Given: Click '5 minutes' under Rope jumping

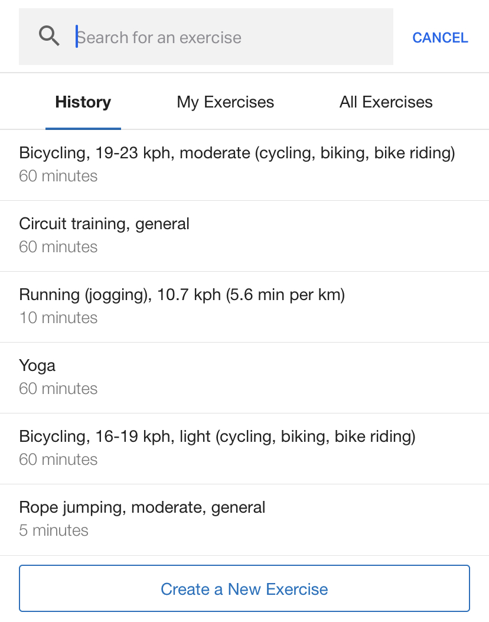Looking at the screenshot, I should [54, 530].
